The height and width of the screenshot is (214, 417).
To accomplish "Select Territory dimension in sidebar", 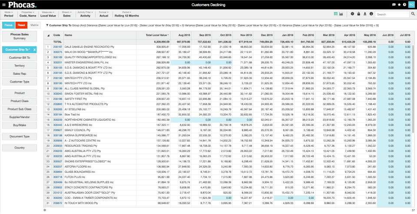I will click(x=20, y=66).
